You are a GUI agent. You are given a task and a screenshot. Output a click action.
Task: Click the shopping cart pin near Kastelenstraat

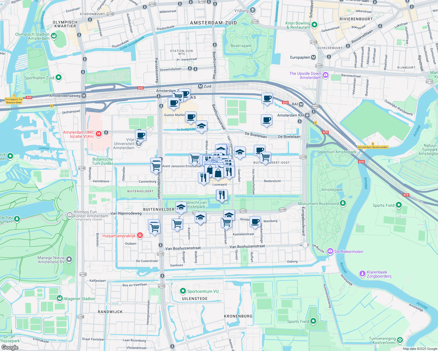tap(227, 222)
